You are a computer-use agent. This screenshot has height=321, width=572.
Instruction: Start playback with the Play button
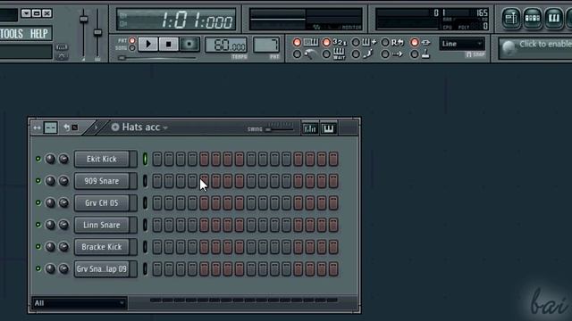click(x=148, y=45)
